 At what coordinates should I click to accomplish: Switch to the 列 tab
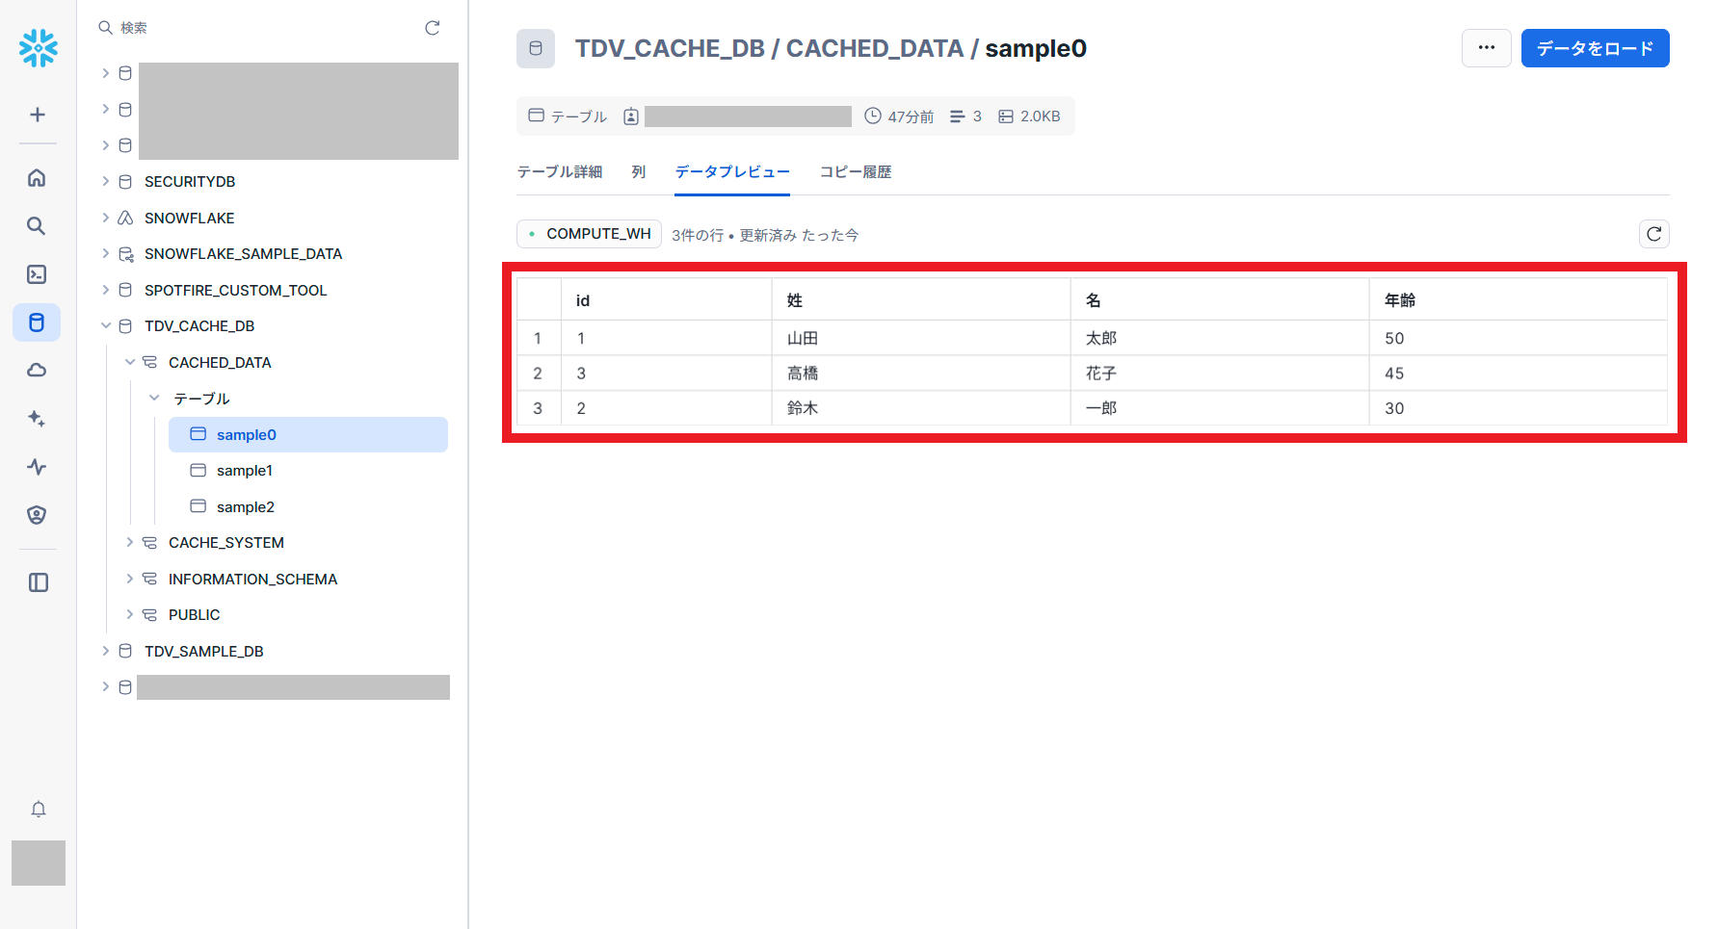click(x=639, y=171)
